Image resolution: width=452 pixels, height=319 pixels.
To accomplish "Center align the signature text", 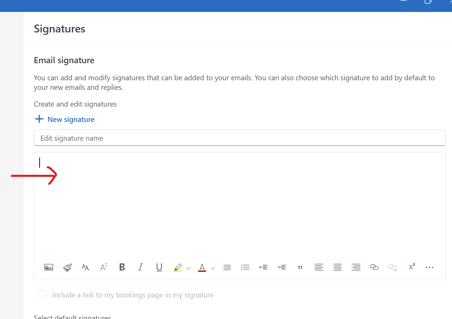I will point(337,267).
